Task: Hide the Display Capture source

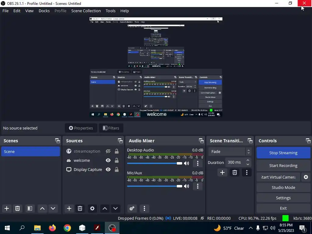Action: click(108, 169)
